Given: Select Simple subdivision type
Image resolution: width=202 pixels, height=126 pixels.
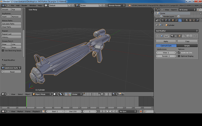Looking at the screenshot, I should click(187, 46).
